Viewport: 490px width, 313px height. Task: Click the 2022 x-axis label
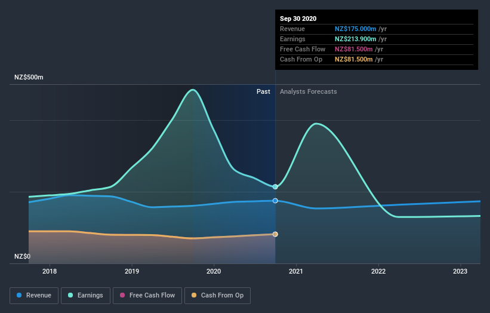pyautogui.click(x=378, y=271)
